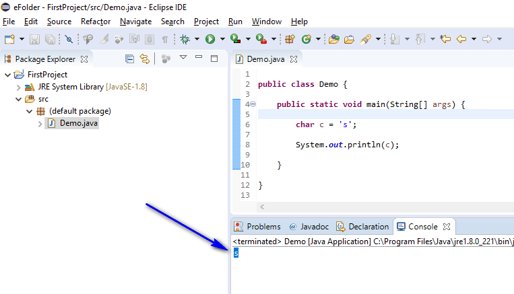The height and width of the screenshot is (294, 514).
Task: Toggle Link with Editor in Package Explorer
Action: [145, 59]
